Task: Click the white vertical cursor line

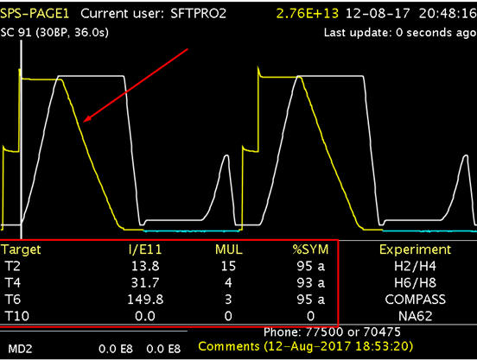Action: 21,140
